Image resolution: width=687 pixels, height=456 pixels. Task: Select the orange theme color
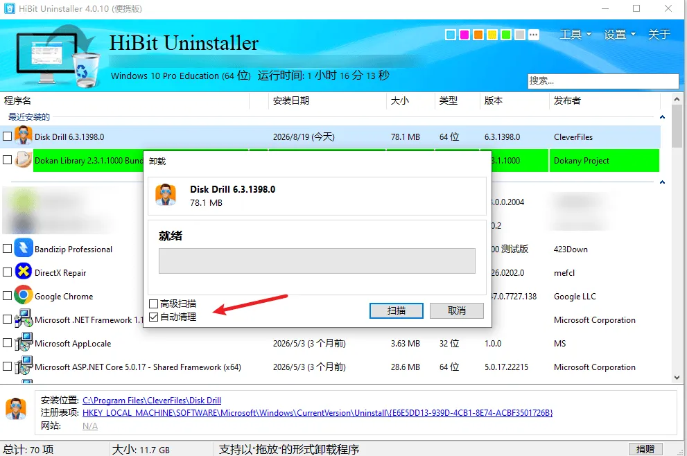pos(478,35)
